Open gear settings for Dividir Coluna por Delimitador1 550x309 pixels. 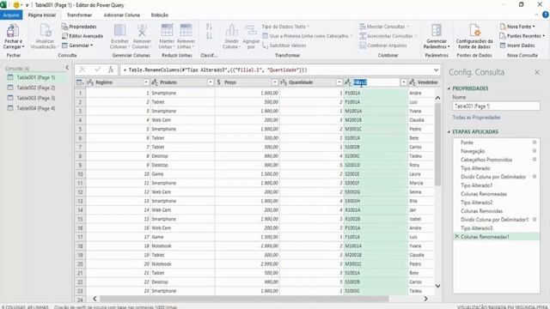pyautogui.click(x=535, y=220)
